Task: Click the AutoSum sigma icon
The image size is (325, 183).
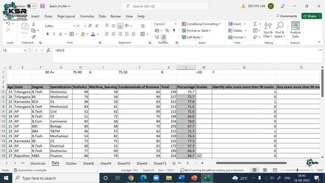Action: pos(255,24)
